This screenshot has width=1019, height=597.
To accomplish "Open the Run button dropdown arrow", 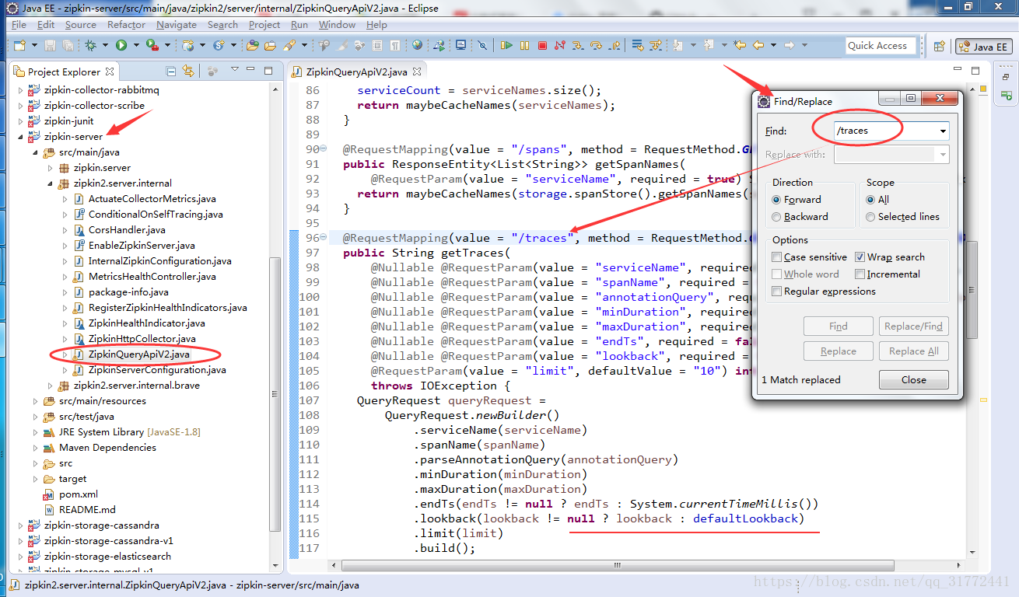I will pyautogui.click(x=136, y=46).
